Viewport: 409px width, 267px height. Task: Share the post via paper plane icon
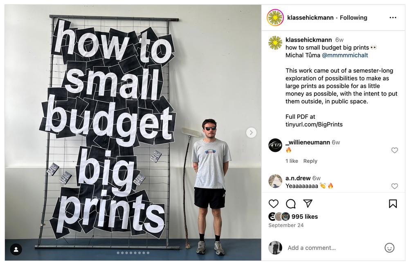(x=308, y=203)
